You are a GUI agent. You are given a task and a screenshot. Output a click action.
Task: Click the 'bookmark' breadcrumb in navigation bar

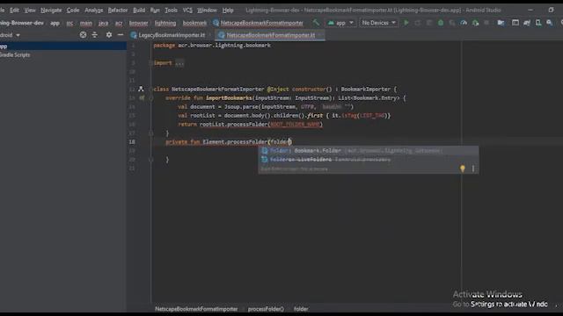click(194, 23)
